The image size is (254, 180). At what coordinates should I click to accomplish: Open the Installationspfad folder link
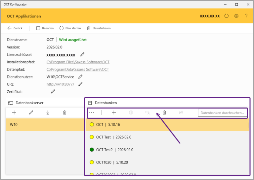coord(78,62)
